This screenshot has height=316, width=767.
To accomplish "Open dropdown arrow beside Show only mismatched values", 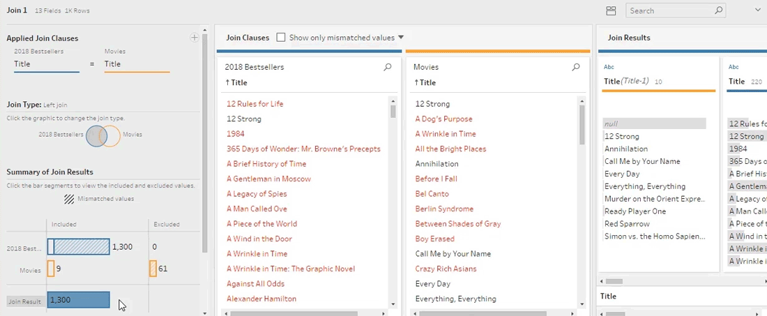I will pyautogui.click(x=401, y=38).
